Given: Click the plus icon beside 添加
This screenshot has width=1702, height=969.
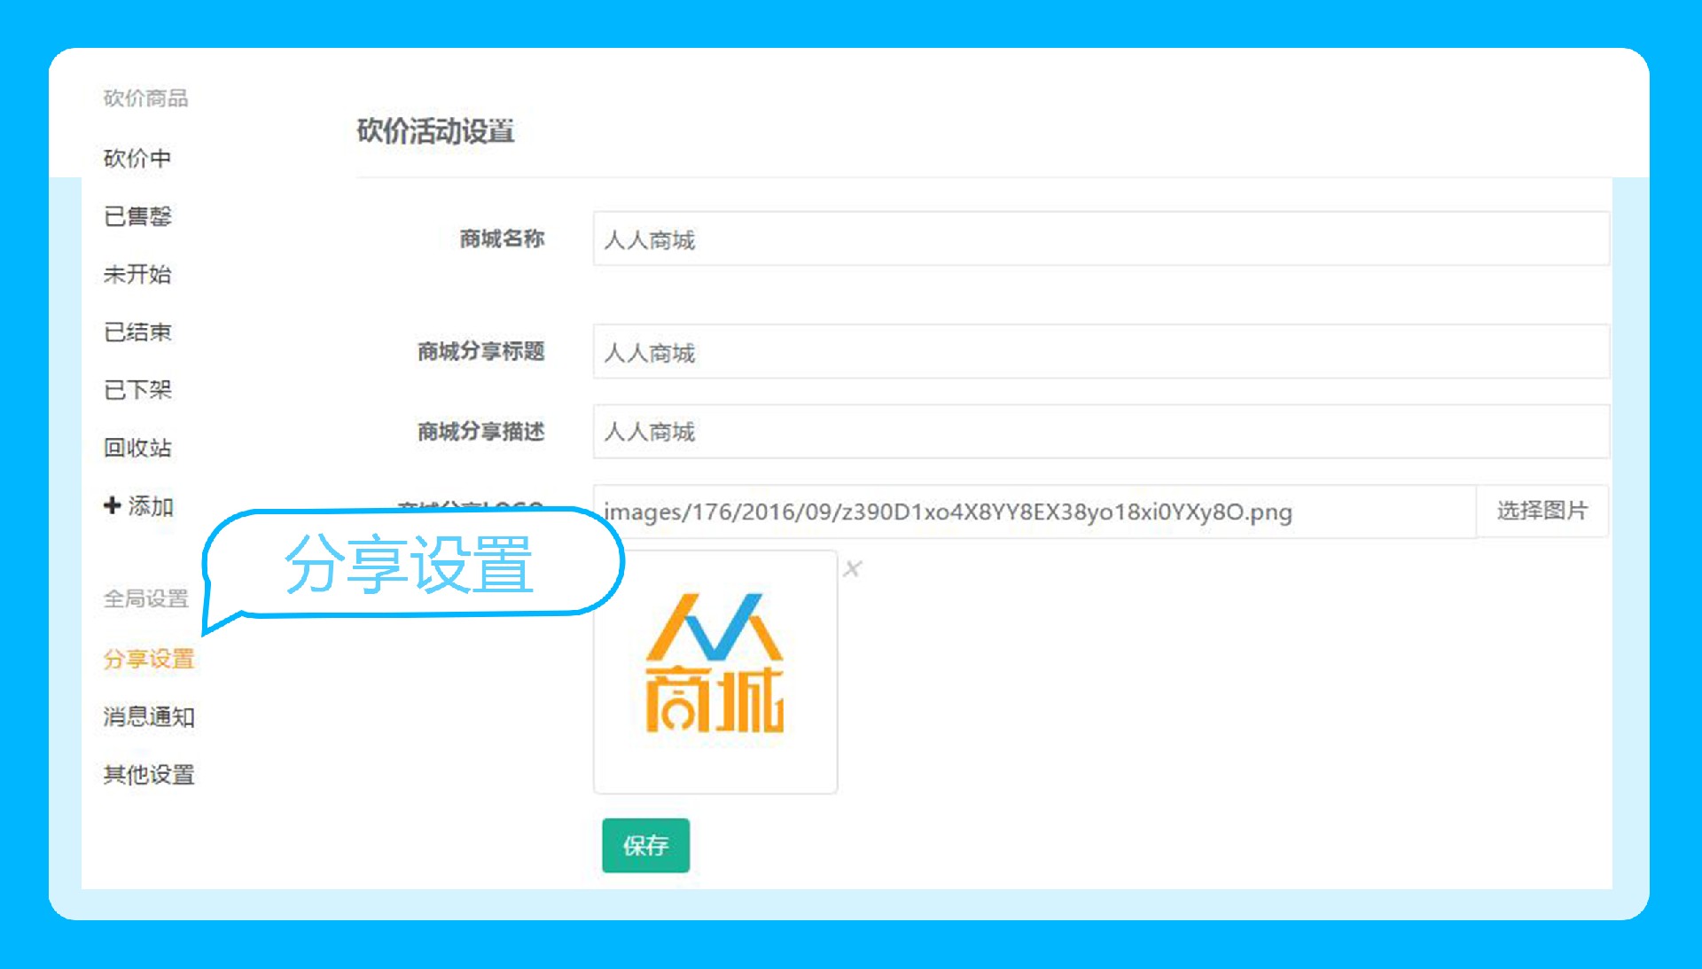Looking at the screenshot, I should click(x=112, y=505).
